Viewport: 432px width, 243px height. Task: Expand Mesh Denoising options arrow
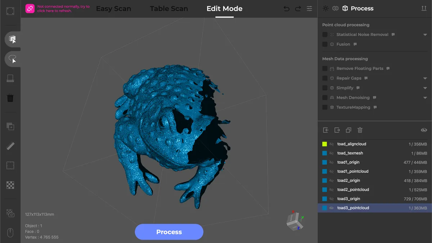[x=425, y=98]
